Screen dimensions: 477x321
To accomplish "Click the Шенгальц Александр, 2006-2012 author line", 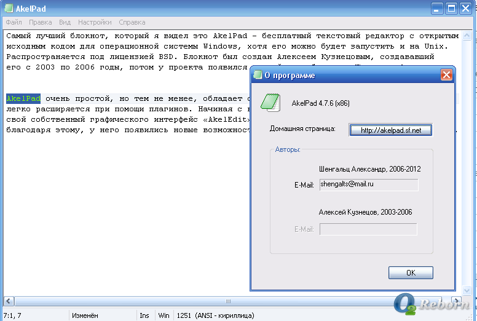I will [x=370, y=169].
